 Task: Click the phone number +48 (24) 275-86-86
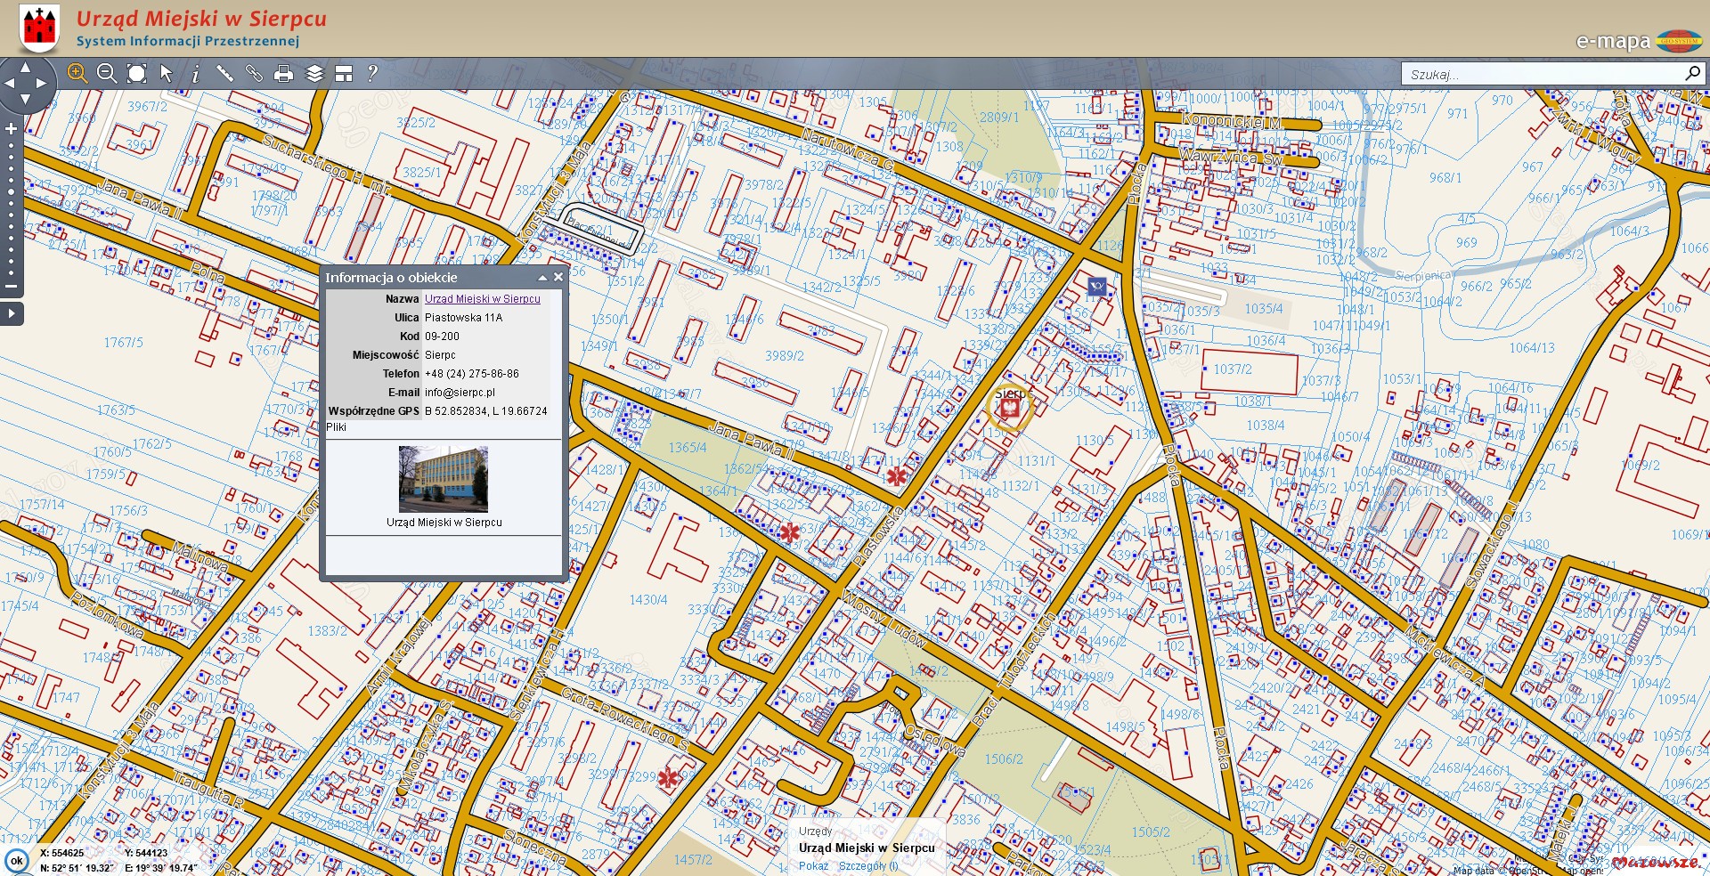coord(472,374)
